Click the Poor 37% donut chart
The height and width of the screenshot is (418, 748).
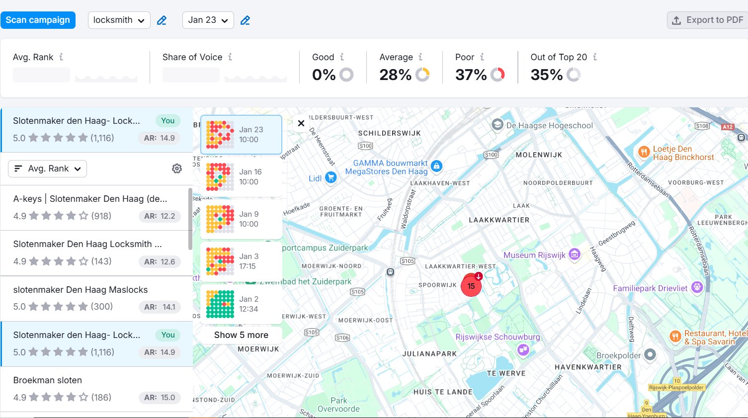pyautogui.click(x=498, y=75)
